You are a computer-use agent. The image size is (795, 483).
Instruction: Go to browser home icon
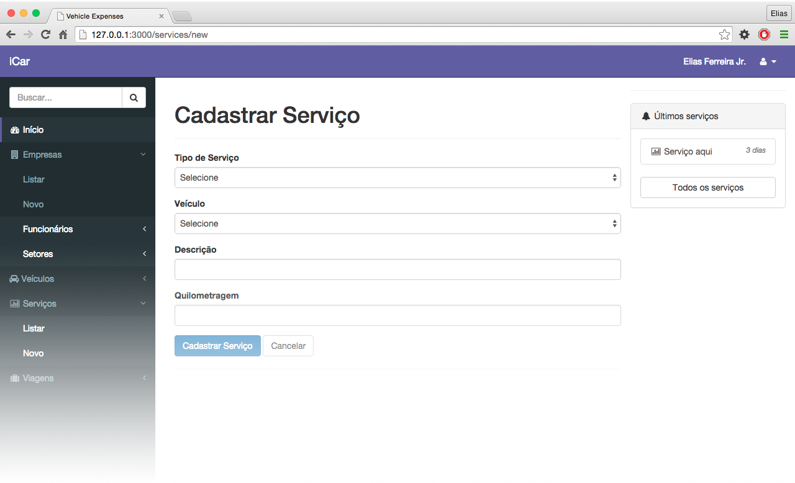(x=63, y=35)
